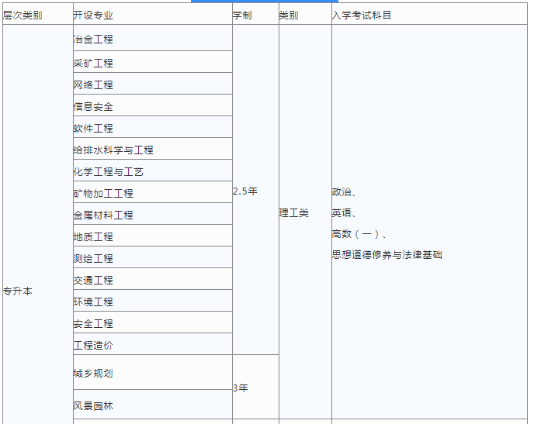This screenshot has width=534, height=424.
Task: Select 给排水科学与工程 cell
Action: tap(113, 150)
